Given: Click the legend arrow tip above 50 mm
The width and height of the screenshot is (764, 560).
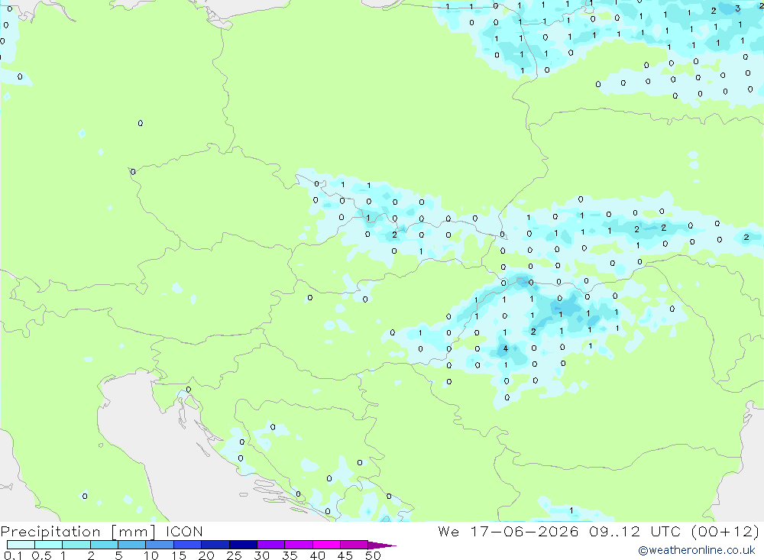Looking at the screenshot, I should coord(382,545).
